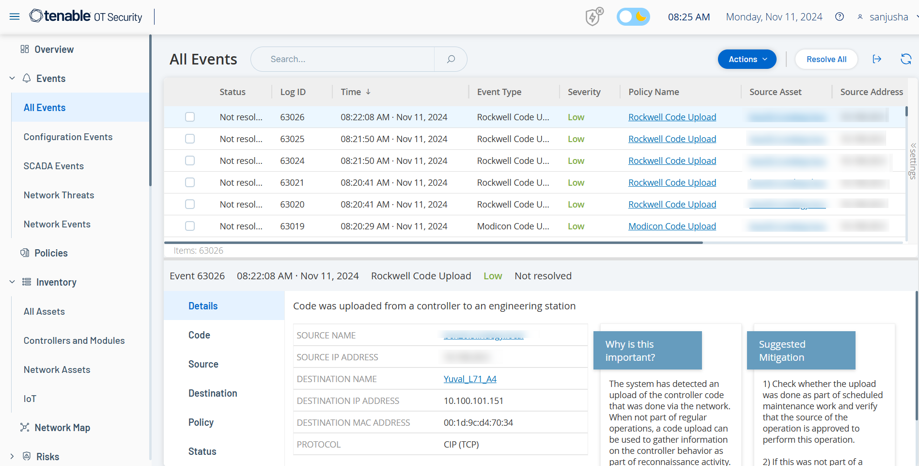Click the horizontal scrollbar under events table
The image size is (919, 466).
coord(433,242)
